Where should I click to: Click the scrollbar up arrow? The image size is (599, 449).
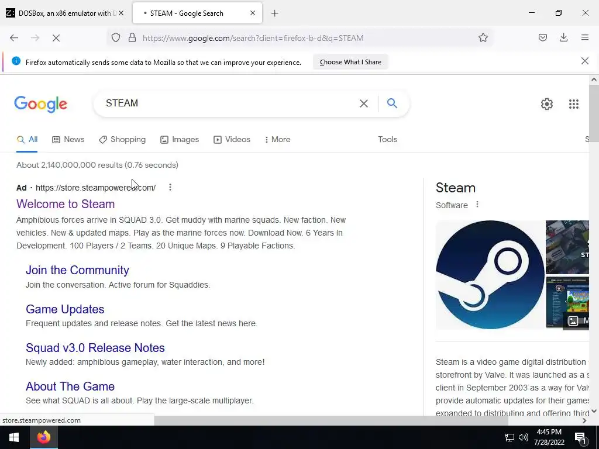(594, 80)
